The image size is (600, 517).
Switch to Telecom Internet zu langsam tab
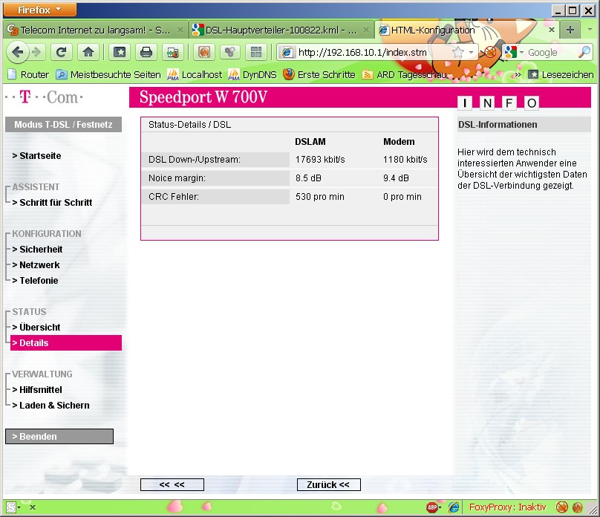click(x=96, y=30)
